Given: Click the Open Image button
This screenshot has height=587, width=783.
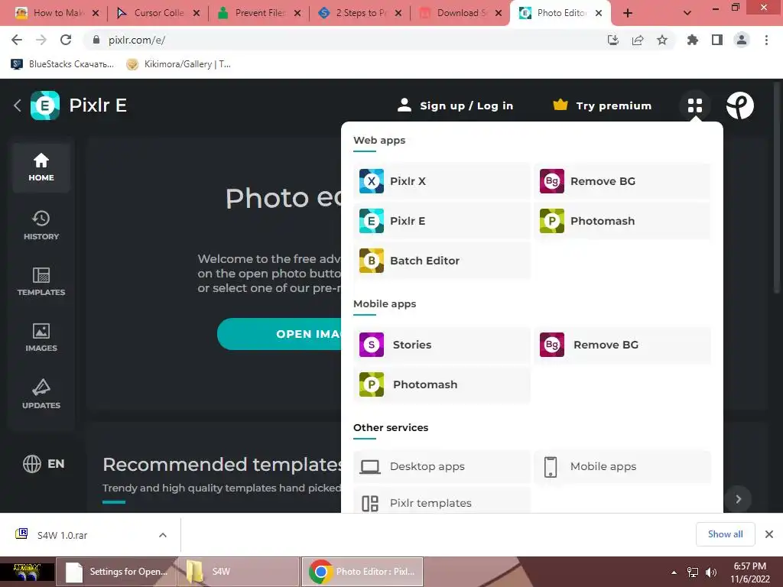Looking at the screenshot, I should (280, 334).
